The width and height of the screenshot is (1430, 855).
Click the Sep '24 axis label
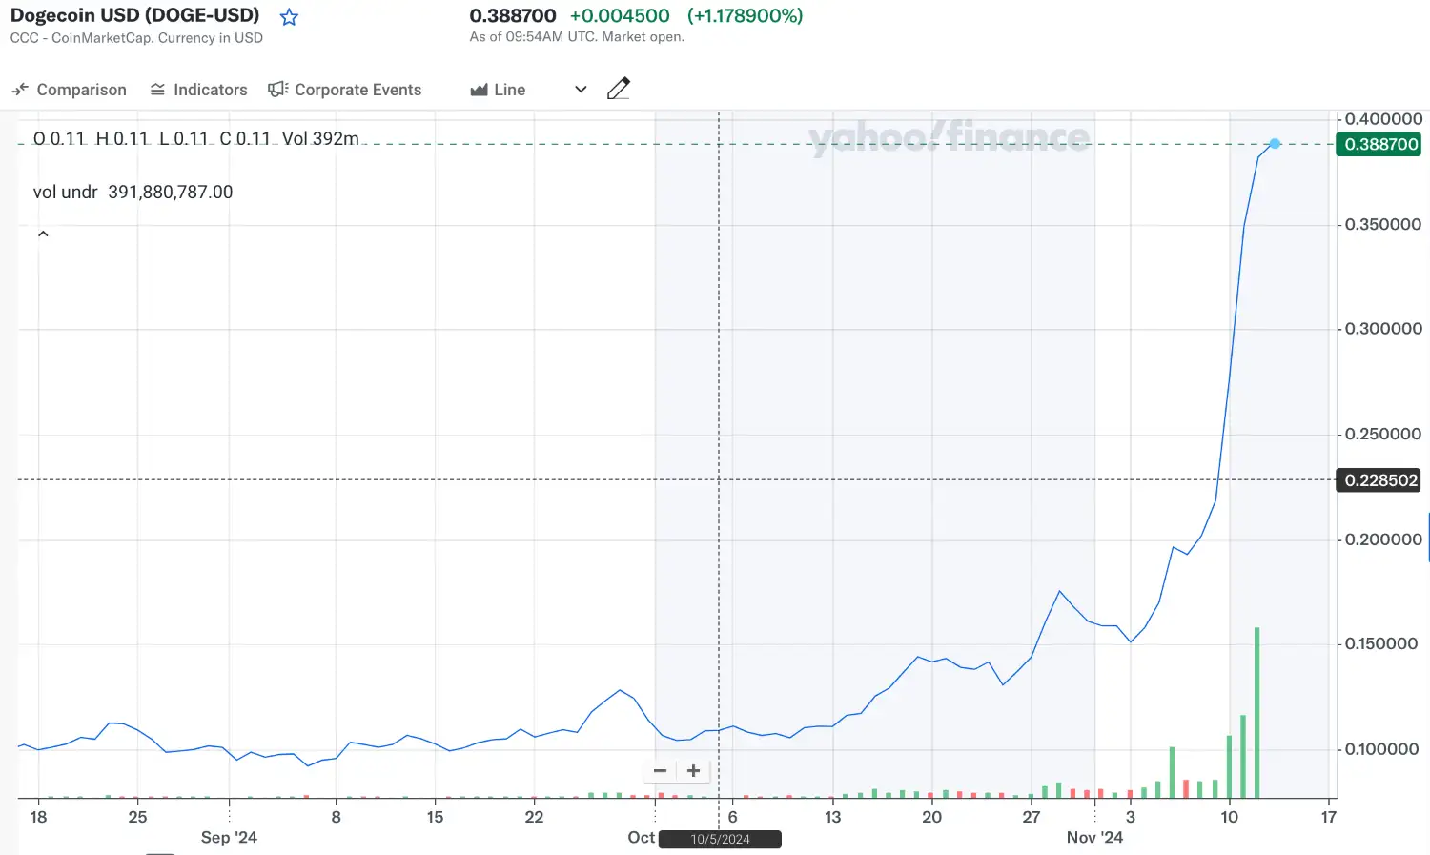(x=229, y=837)
